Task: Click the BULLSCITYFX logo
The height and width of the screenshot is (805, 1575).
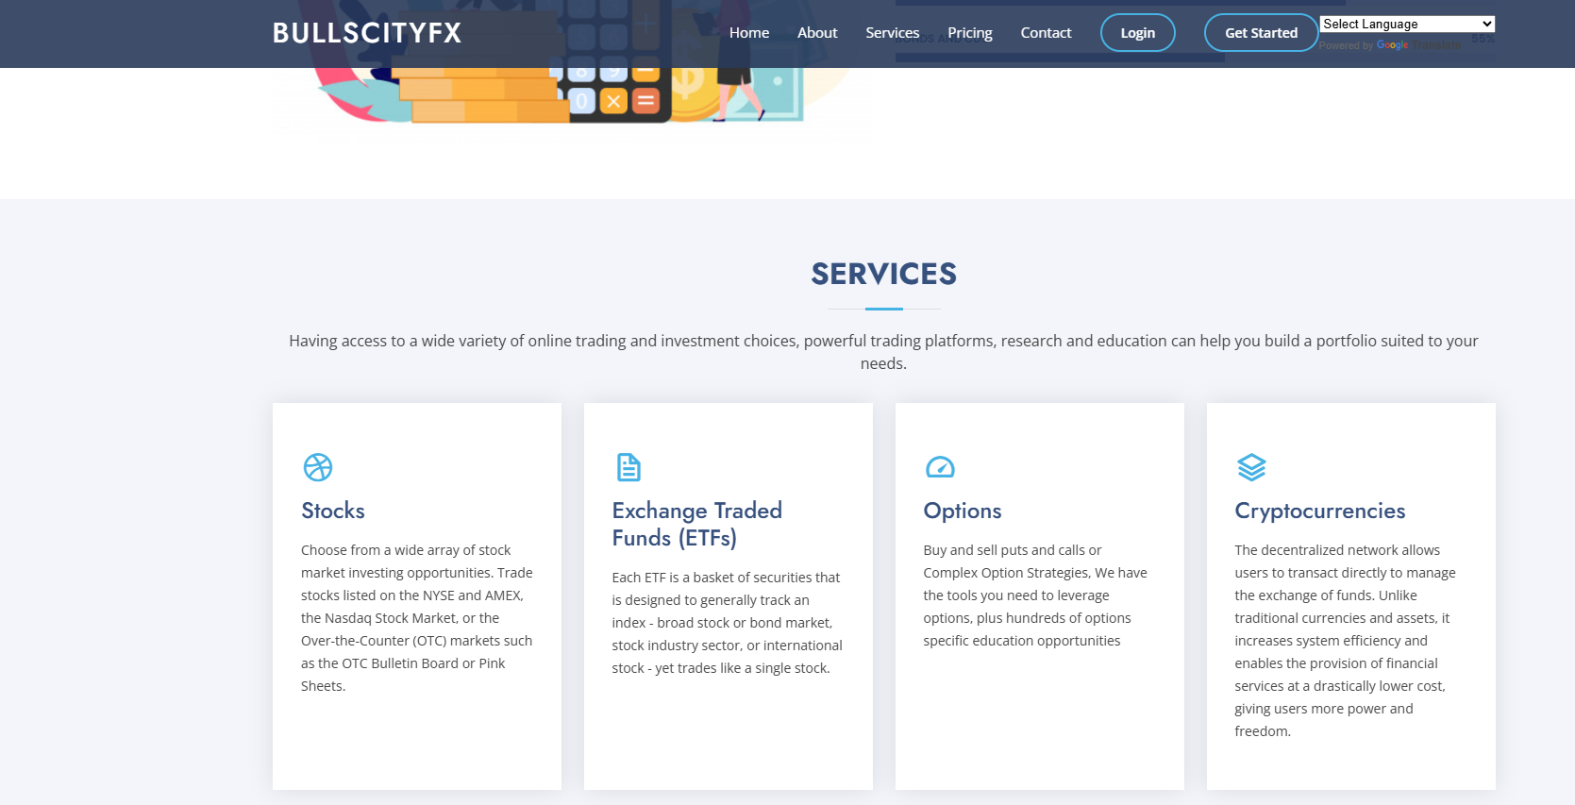Action: click(x=367, y=33)
